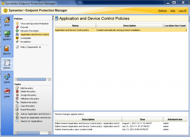Expand the Policy Components arrow

click(40, 47)
